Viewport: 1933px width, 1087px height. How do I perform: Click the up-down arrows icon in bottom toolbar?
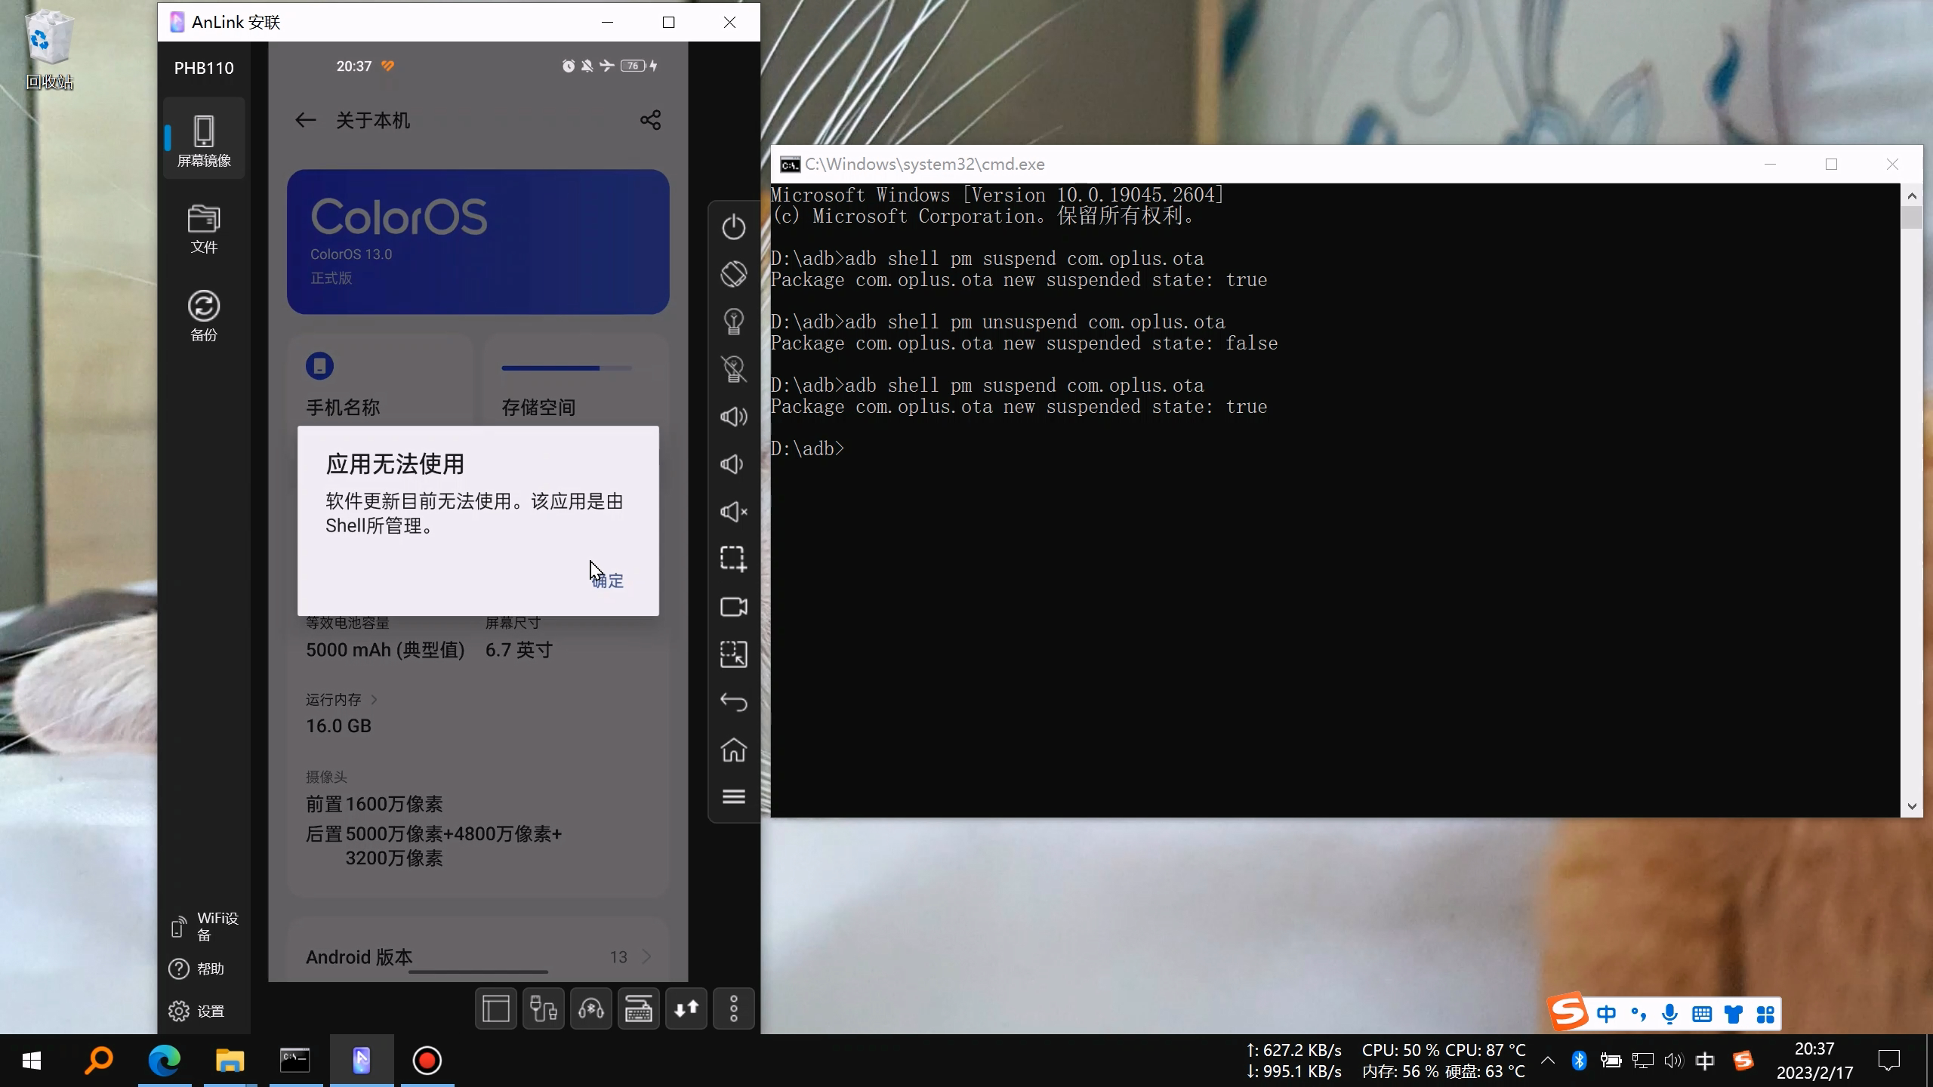point(686,1008)
